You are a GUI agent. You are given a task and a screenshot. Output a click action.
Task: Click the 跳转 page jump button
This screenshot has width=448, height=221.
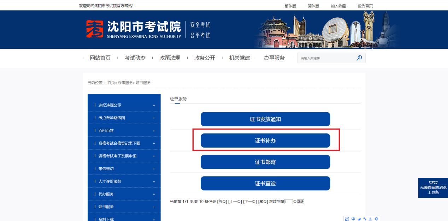(300, 202)
